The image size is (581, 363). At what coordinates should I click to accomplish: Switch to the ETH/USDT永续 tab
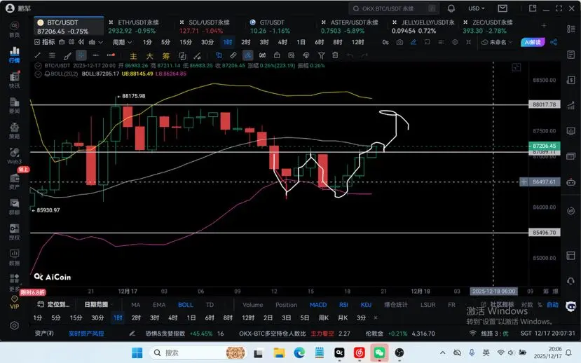tap(138, 27)
